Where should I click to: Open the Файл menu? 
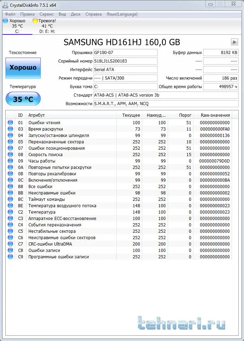(10, 14)
